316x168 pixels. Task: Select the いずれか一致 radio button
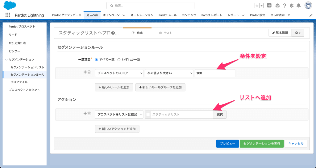pos(119,60)
